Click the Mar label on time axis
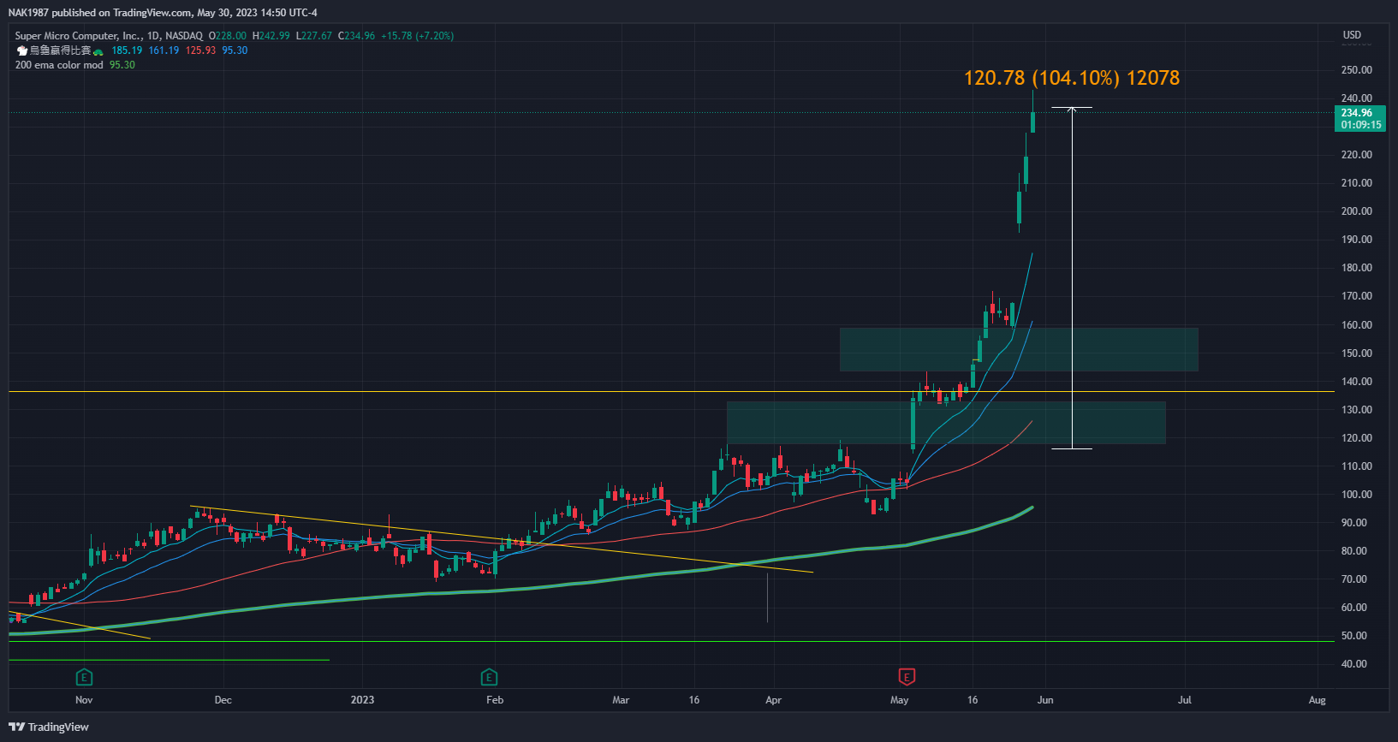The width and height of the screenshot is (1398, 742). click(x=621, y=700)
